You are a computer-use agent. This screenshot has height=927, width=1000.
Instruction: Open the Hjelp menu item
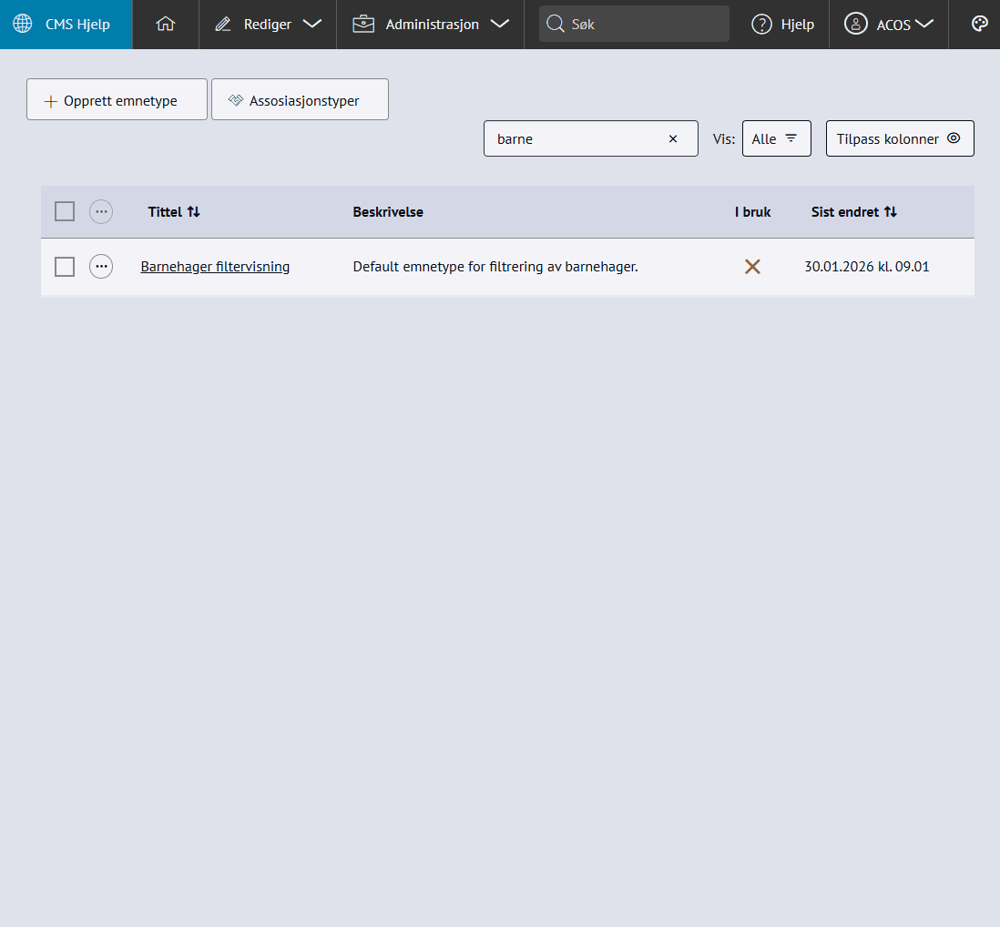tap(783, 25)
